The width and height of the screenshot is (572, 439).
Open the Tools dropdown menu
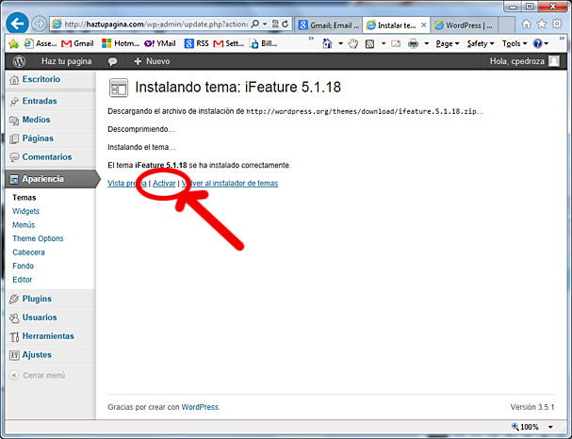click(x=515, y=43)
